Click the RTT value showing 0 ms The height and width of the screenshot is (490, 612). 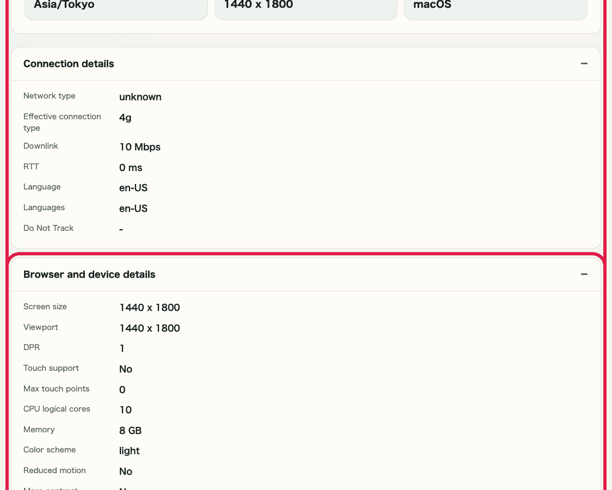coord(131,168)
